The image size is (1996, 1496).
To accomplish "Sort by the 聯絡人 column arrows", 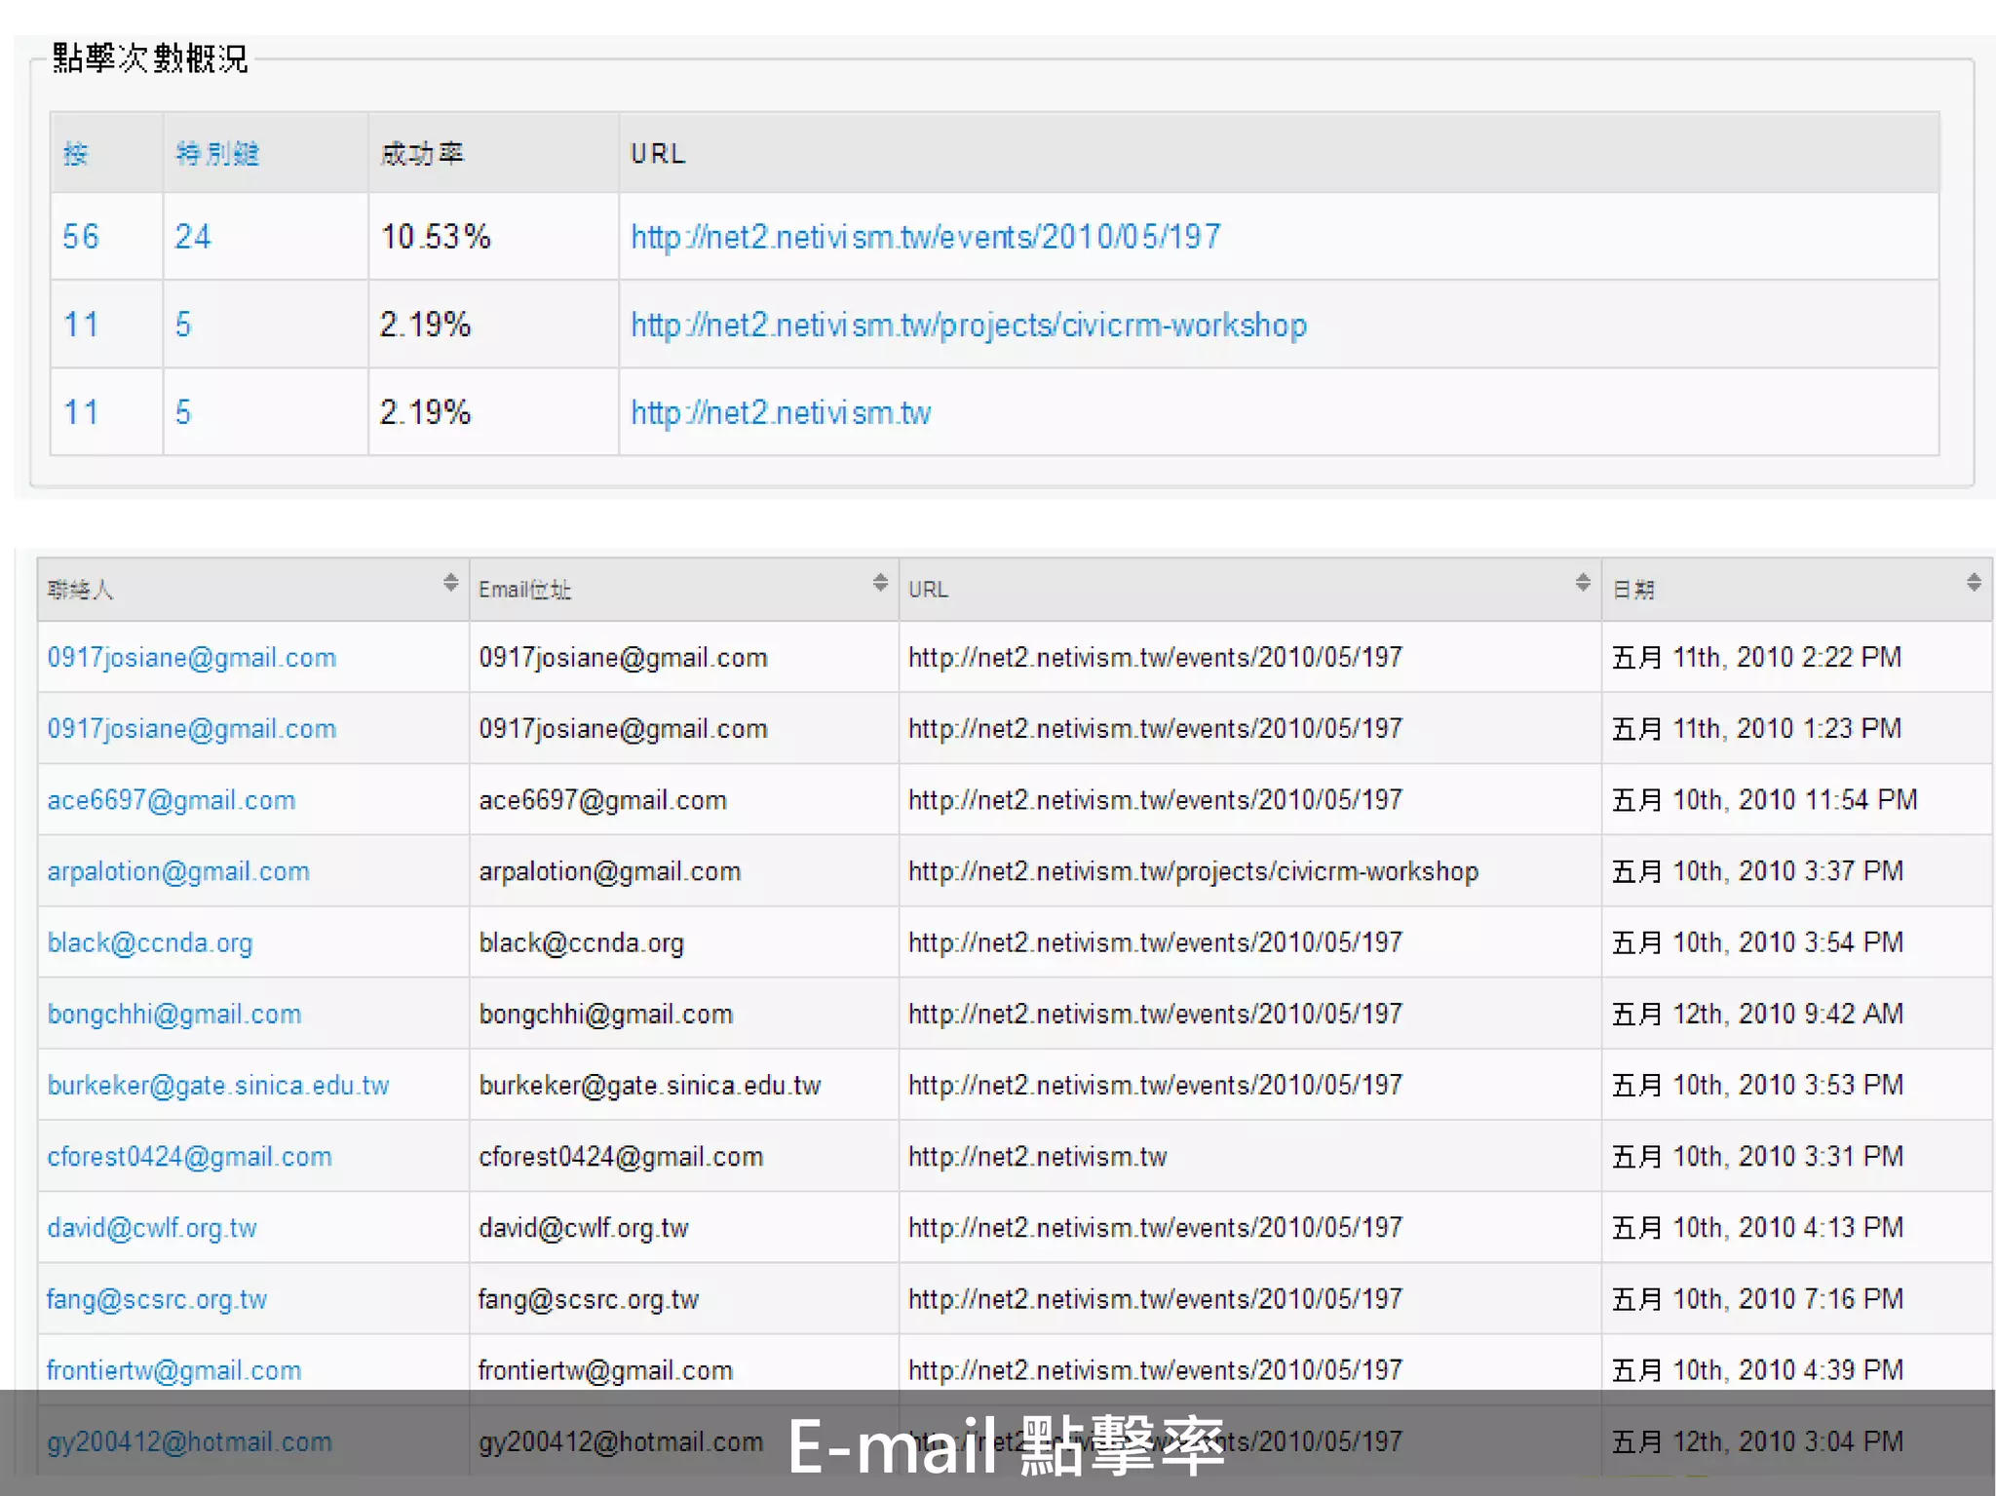I will tap(450, 583).
